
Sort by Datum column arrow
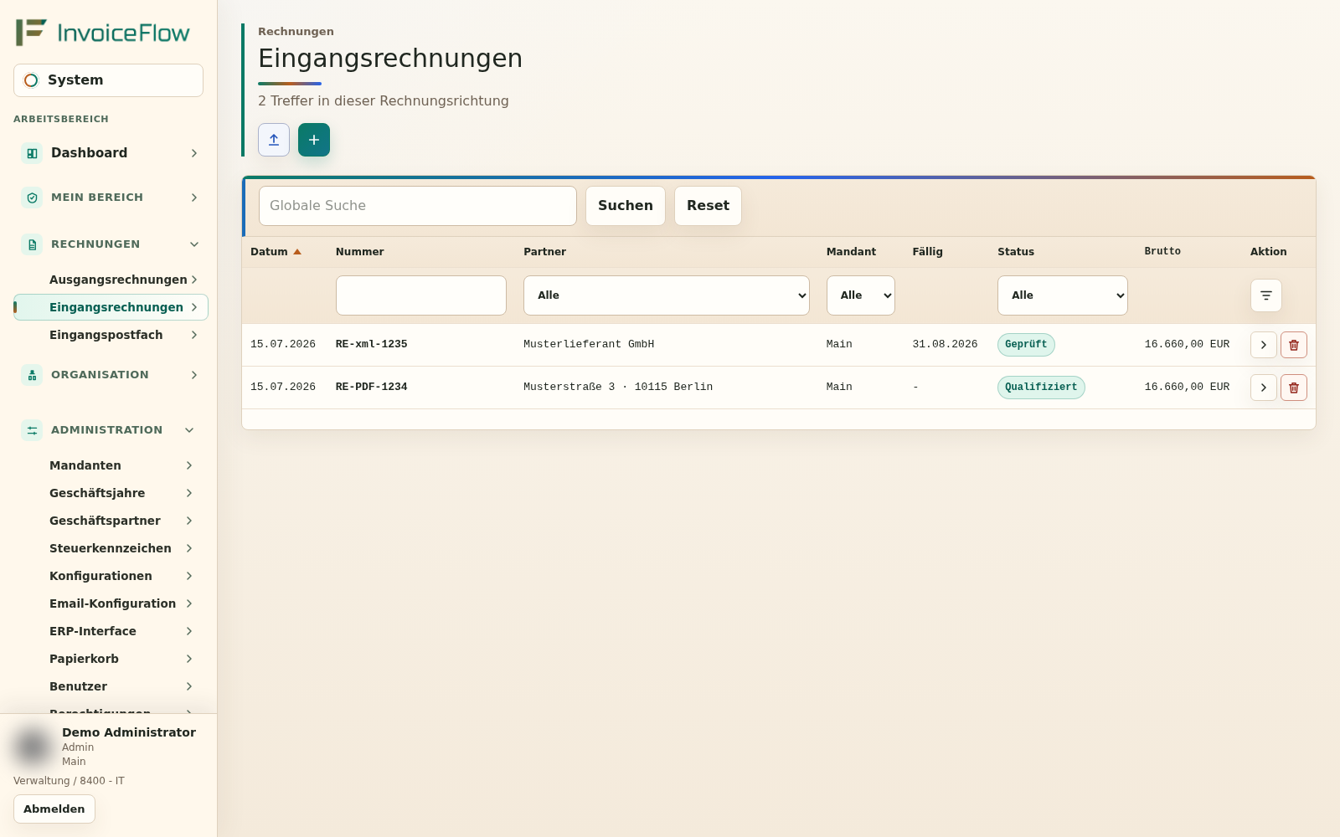(x=297, y=252)
